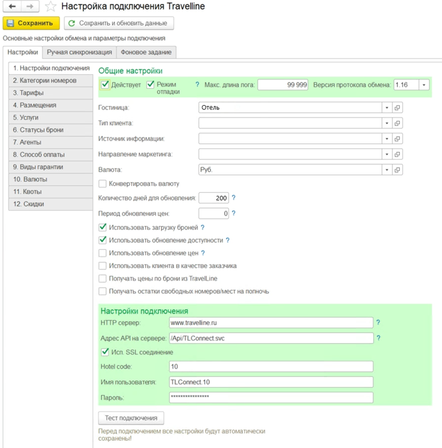Show help for Использовать обновление доступности
This screenshot has width=442, height=448.
227,240
